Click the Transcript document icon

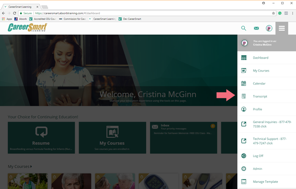point(243,96)
